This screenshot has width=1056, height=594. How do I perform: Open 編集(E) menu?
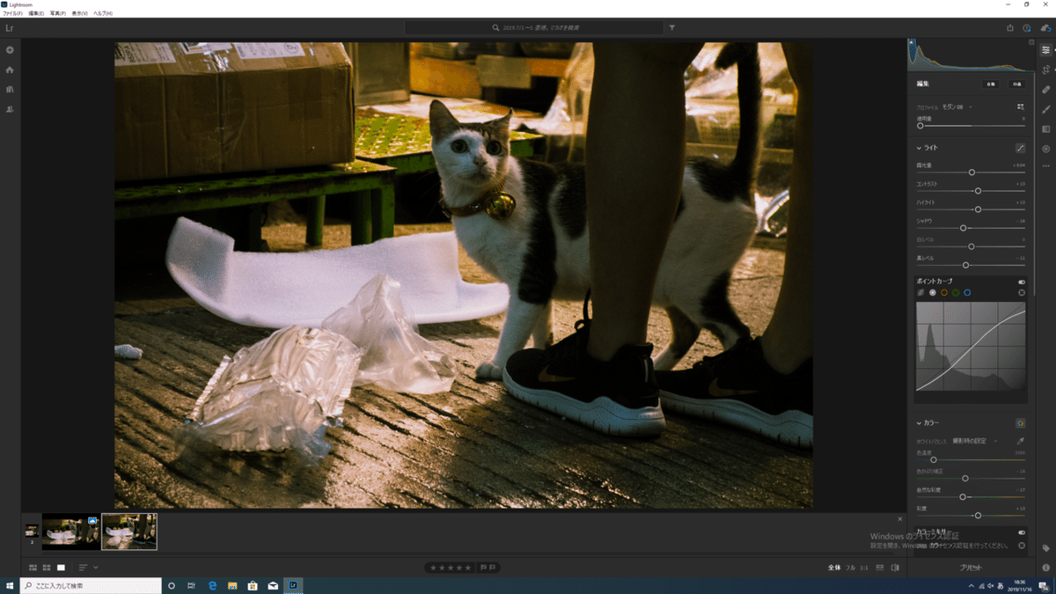click(x=36, y=13)
